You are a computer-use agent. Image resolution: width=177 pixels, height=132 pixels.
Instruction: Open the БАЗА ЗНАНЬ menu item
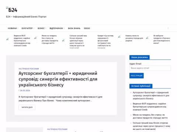(x=74, y=28)
